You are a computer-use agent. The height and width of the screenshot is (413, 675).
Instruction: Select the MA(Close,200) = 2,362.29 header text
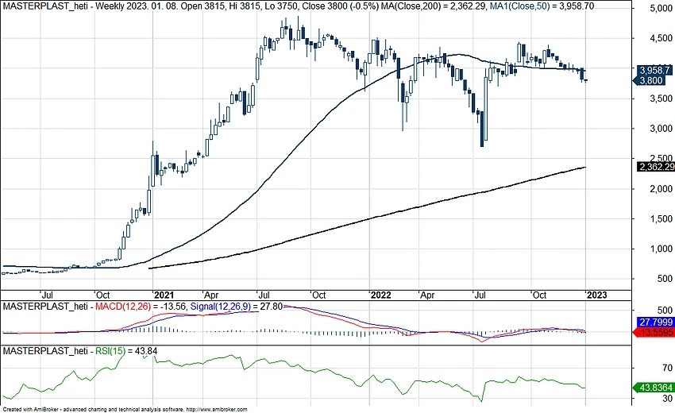(435, 6)
